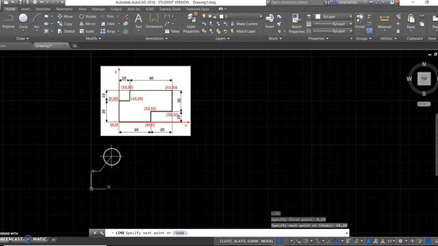
Task: Activate the Stretch tool
Action: [66, 31]
